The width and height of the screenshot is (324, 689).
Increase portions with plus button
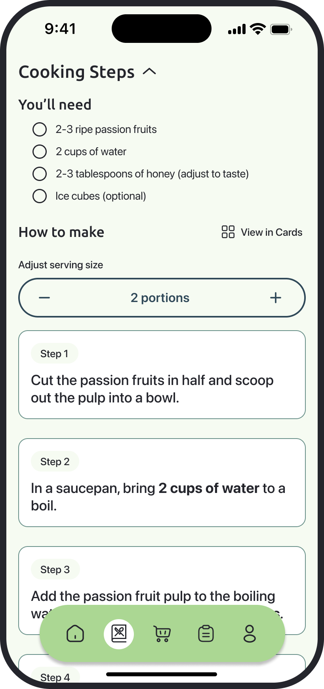(x=276, y=298)
